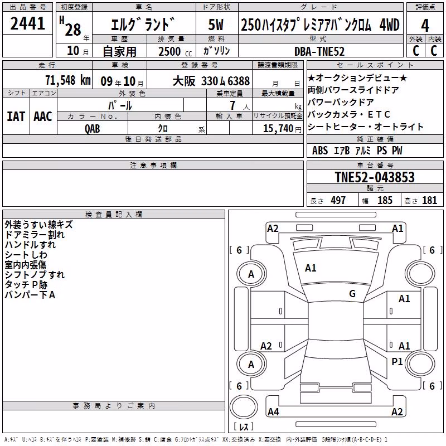Select the inspector note 室内内張傷
This screenshot has height=446, width=446.
click(x=25, y=264)
